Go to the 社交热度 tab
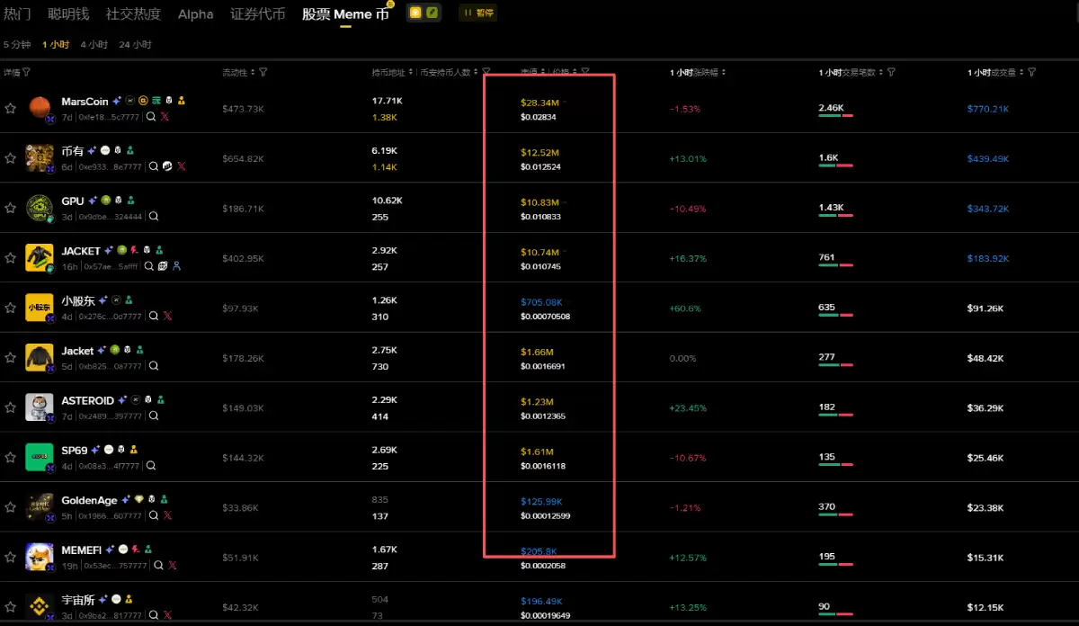This screenshot has height=626, width=1079. [133, 13]
